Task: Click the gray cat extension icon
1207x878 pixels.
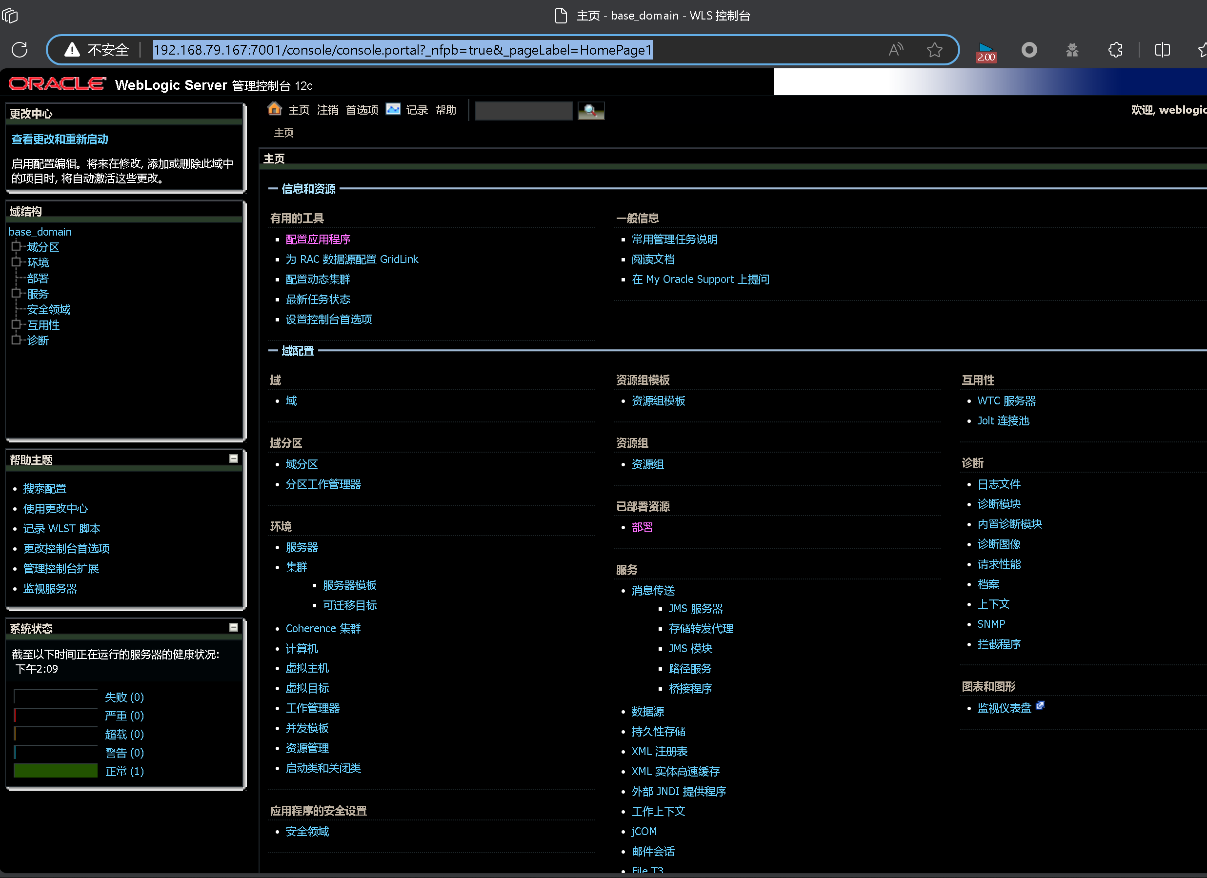Action: 1072,50
